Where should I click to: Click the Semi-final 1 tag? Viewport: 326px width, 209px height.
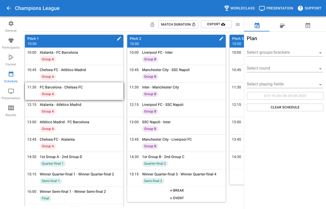point(51,181)
